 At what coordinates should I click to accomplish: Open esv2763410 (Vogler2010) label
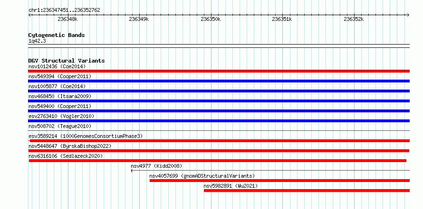(x=61, y=116)
